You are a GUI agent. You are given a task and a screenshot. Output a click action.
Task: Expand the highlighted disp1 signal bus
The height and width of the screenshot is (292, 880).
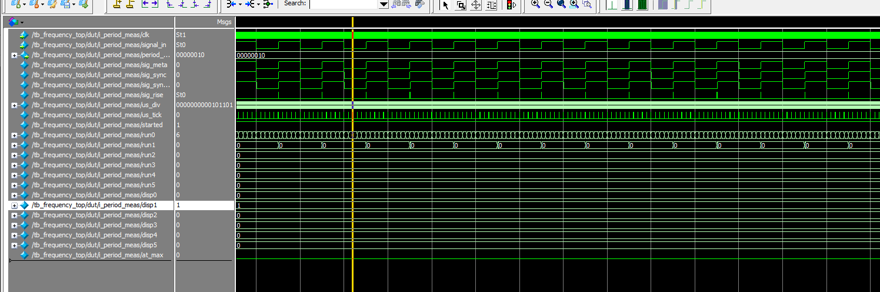14,205
